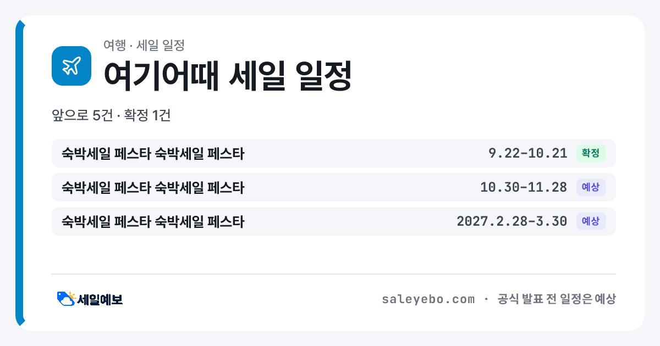Open the 숙박세일 페스타 row dated 9.22-10.21
The height and width of the screenshot is (346, 660).
coord(334,153)
